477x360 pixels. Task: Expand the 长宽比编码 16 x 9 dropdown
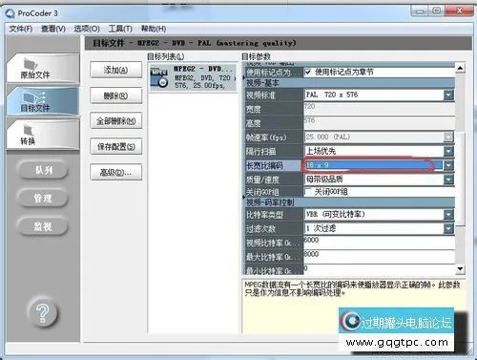coord(448,165)
